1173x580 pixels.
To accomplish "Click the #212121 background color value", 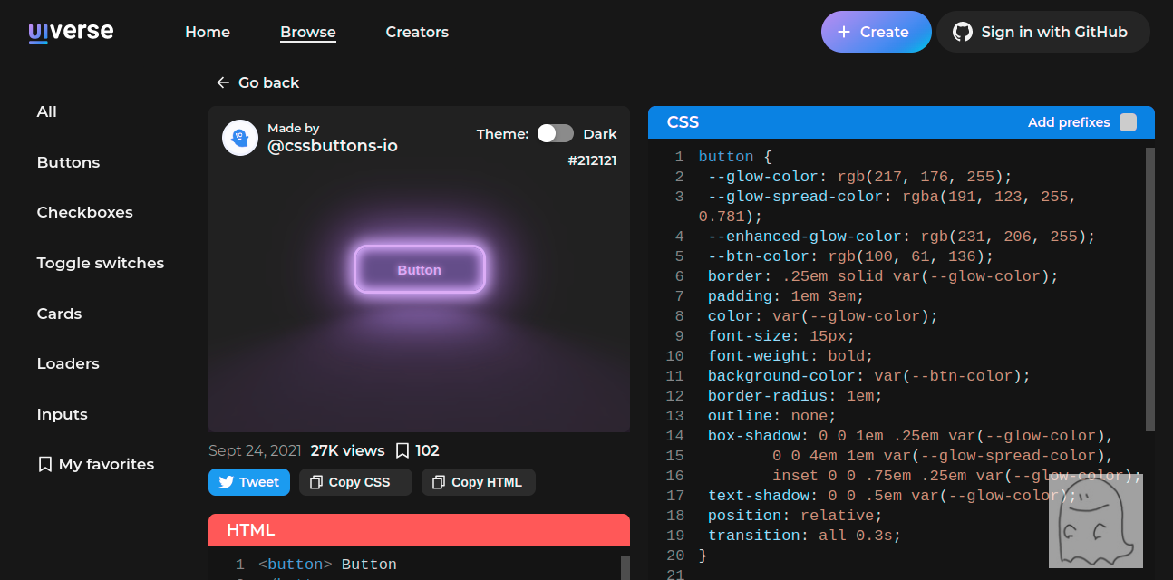I will (592, 159).
